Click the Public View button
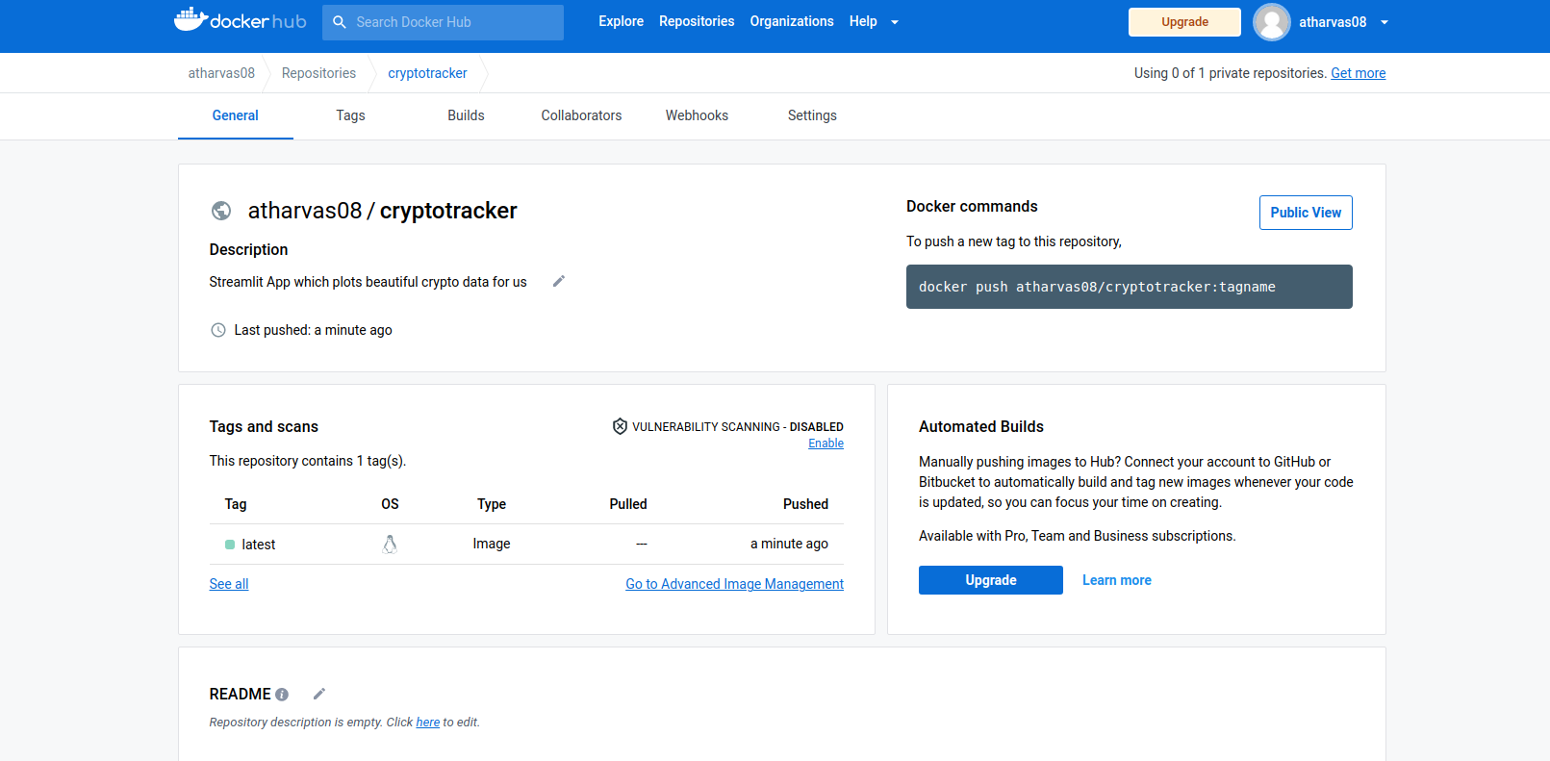The width and height of the screenshot is (1550, 761). coord(1306,213)
